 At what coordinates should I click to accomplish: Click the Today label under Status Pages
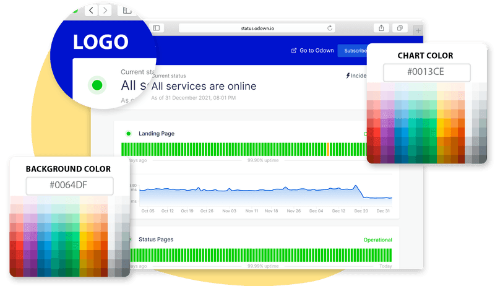(x=385, y=266)
